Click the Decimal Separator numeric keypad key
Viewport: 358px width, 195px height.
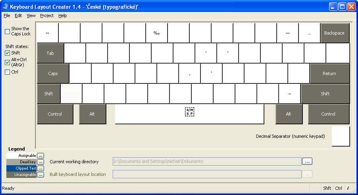click(x=341, y=136)
